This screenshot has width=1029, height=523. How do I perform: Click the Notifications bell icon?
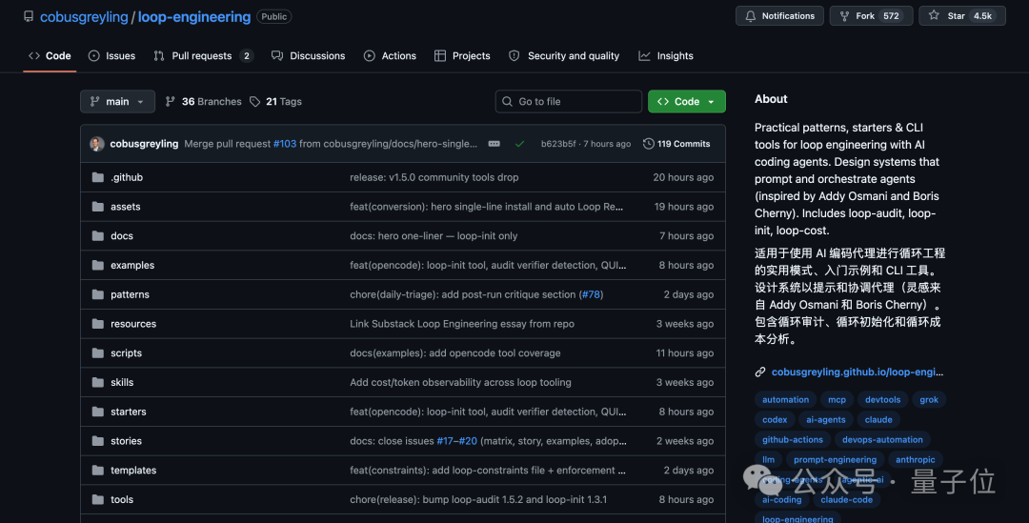click(751, 16)
